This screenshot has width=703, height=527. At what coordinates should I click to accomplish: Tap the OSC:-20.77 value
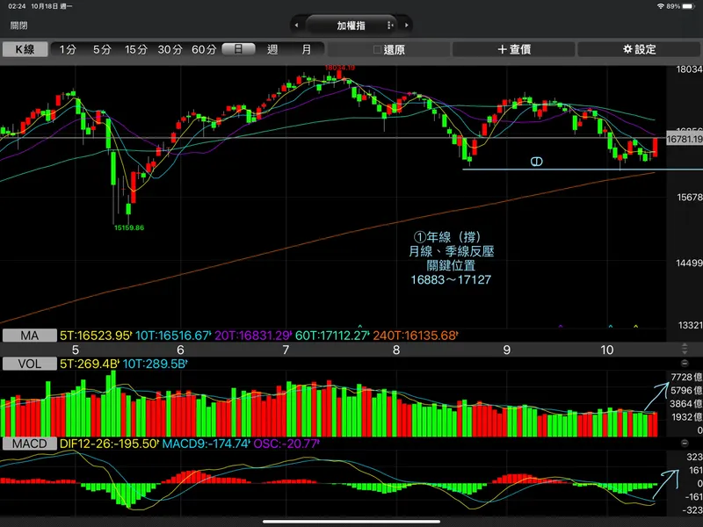286,444
